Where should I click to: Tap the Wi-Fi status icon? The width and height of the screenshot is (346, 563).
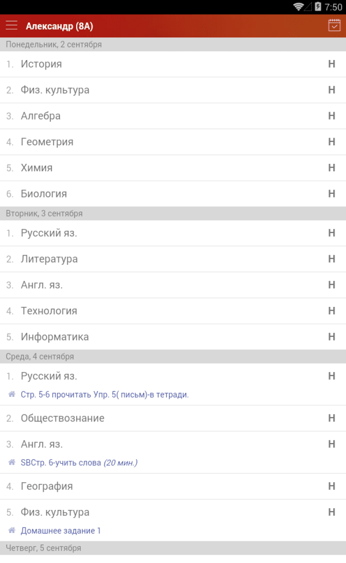[x=298, y=7]
